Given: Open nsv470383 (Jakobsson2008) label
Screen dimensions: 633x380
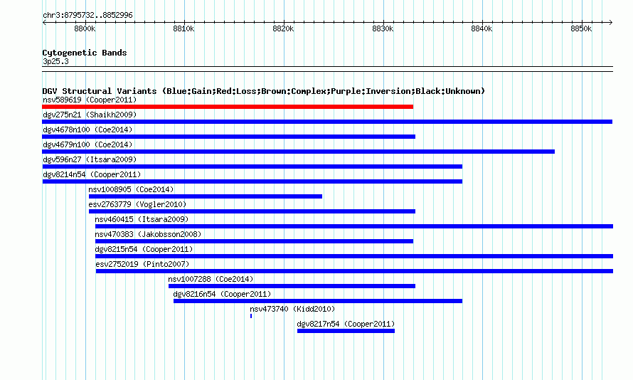Looking at the screenshot, I should [x=148, y=234].
